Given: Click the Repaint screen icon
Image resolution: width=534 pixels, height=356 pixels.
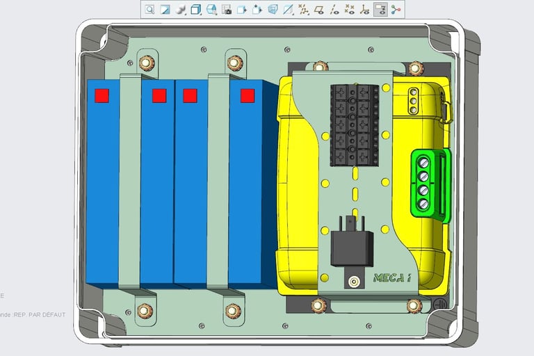Looking at the screenshot, I should point(165,10).
